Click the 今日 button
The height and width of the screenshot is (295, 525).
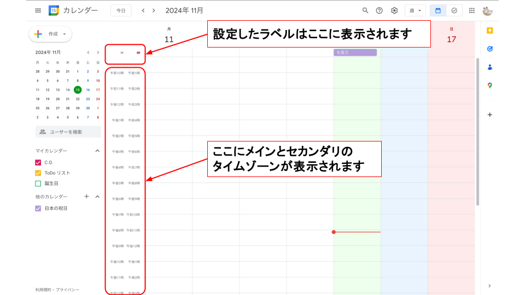pos(121,10)
